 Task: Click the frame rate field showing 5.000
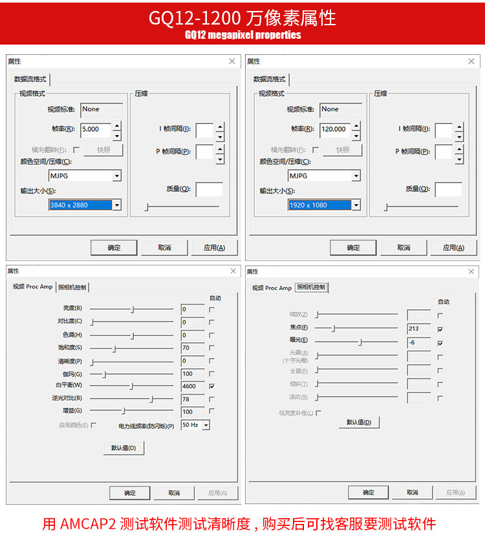coord(96,130)
